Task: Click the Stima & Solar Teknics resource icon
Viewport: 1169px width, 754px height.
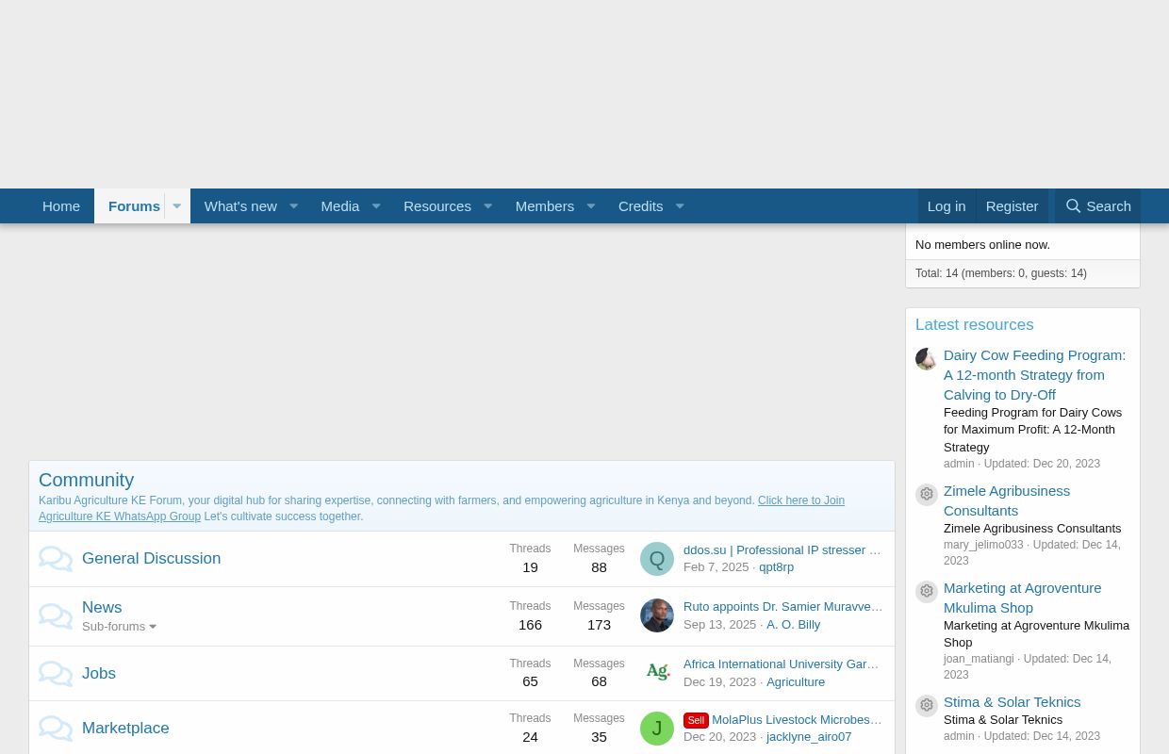Action: click(x=927, y=706)
